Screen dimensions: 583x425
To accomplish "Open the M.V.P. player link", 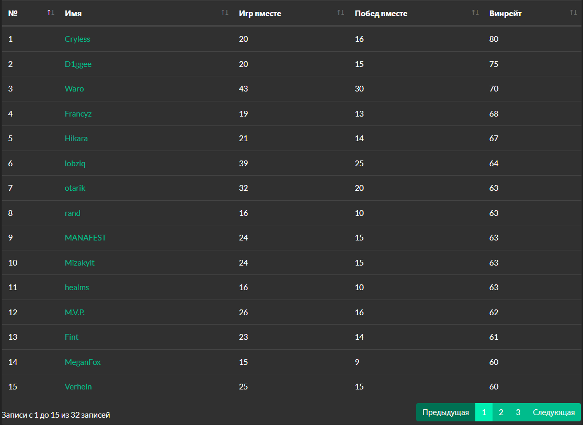I will (x=75, y=313).
